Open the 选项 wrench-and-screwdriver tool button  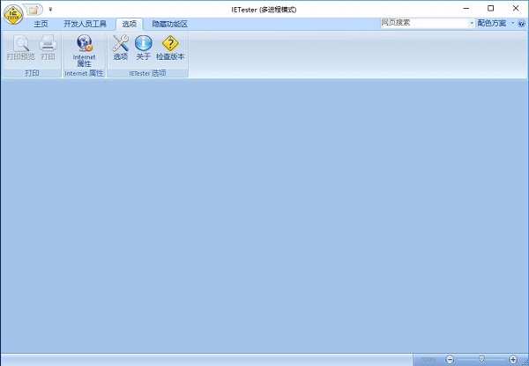pos(121,48)
